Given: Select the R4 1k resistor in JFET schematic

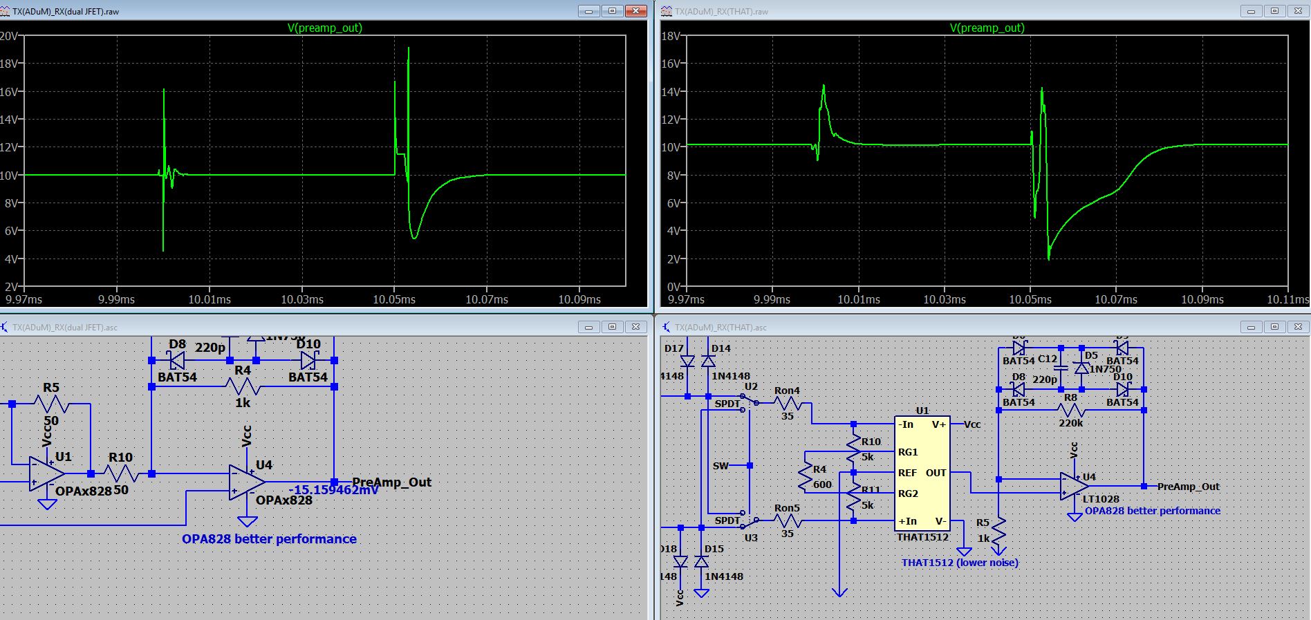Looking at the screenshot, I should tap(242, 386).
